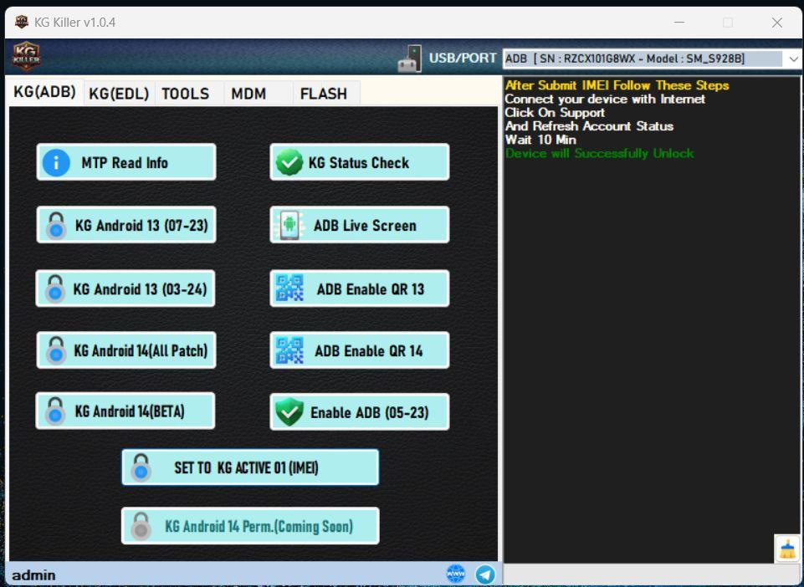Click KG Android 14 Perm.(Coming Soon) button
This screenshot has height=587, width=804.
click(x=250, y=525)
